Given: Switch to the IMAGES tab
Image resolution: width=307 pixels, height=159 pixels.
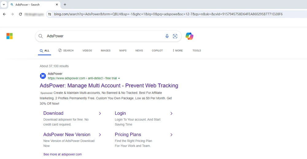Looking at the screenshot, I should [x=106, y=51].
